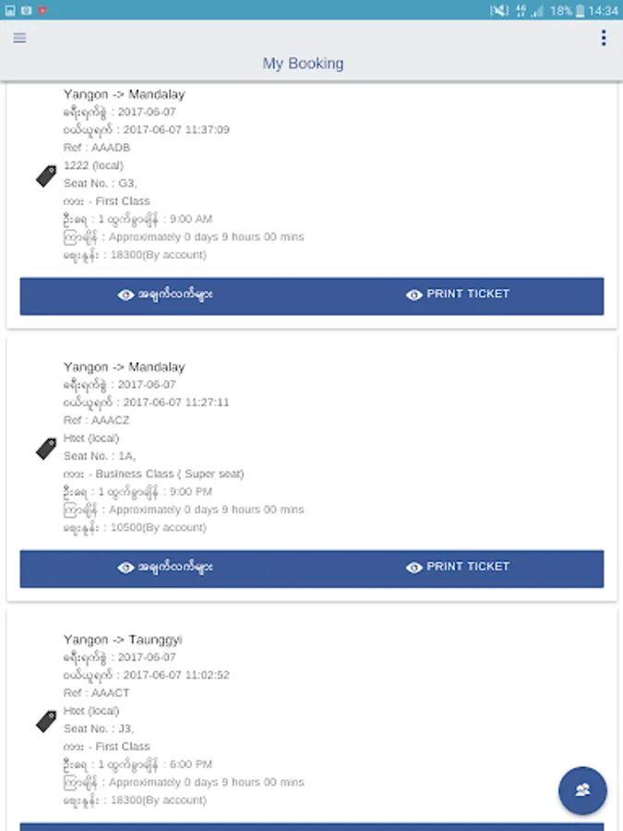The image size is (623, 831).
Task: Tap the battery indicator in status bar
Action: point(581,10)
